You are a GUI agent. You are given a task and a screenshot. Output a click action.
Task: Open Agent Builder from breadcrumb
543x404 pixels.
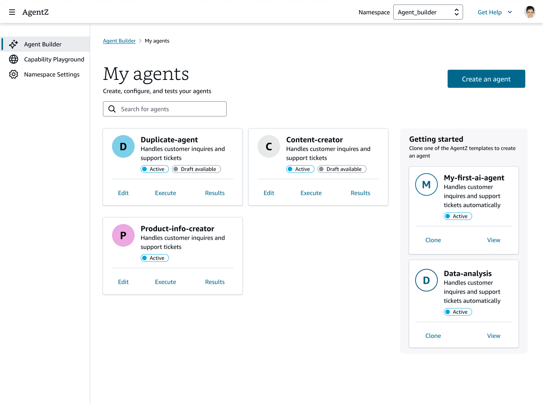coord(119,41)
